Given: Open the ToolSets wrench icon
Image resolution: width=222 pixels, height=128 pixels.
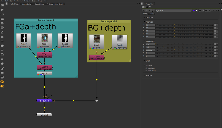Looking at the screenshot, I should coord(2,68).
